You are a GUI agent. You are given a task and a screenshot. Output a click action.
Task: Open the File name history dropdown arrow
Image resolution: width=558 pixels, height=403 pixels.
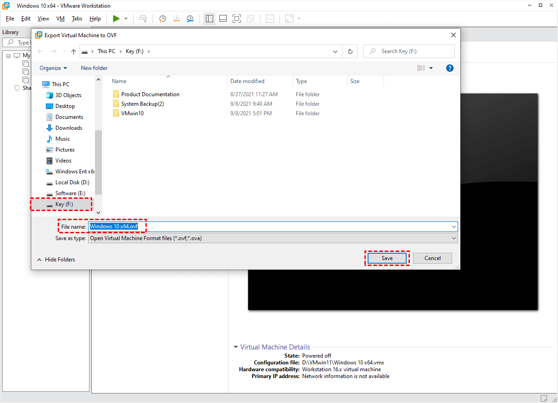click(x=453, y=226)
